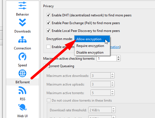This screenshot has width=155, height=118.
Task: Click the BitTorrent label in sidebar
Action: coord(22,82)
